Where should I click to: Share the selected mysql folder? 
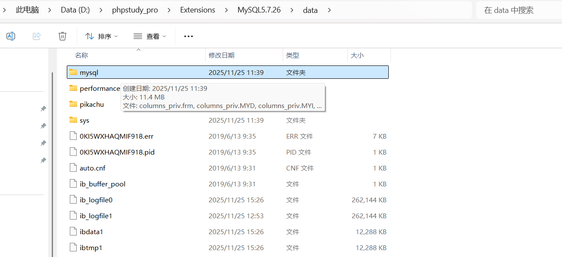point(37,36)
